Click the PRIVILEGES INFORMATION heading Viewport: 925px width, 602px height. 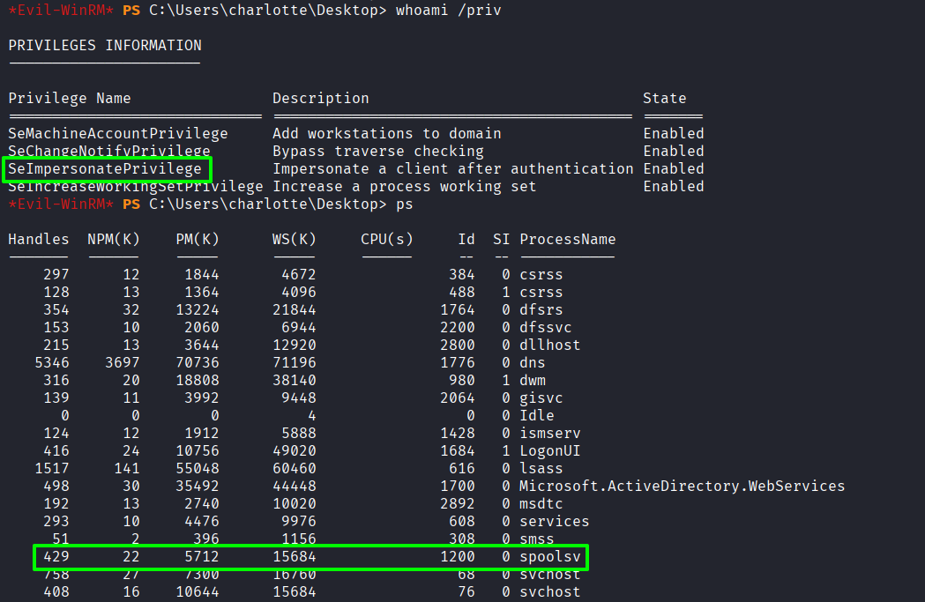(105, 45)
